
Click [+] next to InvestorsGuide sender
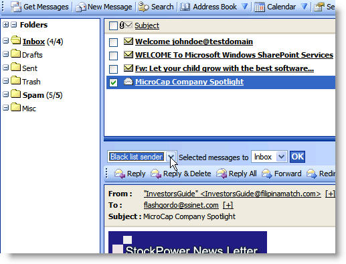click(x=330, y=194)
